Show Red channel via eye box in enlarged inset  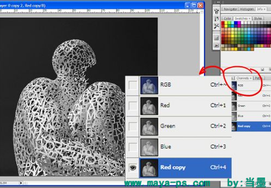[133, 106]
